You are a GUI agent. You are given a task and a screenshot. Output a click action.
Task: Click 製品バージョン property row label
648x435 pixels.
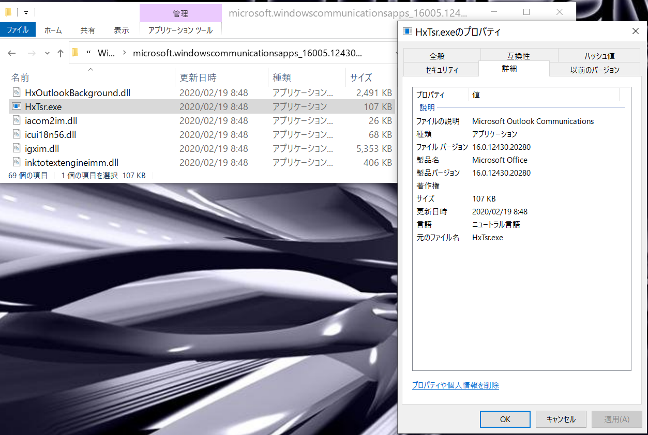438,173
